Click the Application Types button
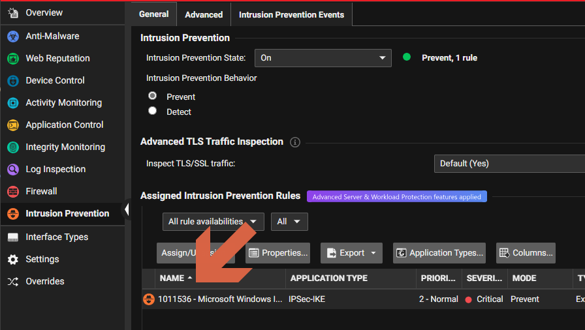This screenshot has width=585, height=330. point(440,253)
